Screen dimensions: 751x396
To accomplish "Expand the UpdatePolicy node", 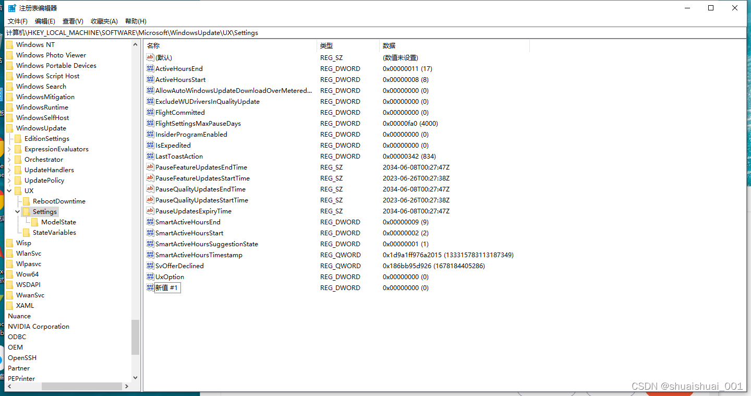I will pyautogui.click(x=9, y=180).
